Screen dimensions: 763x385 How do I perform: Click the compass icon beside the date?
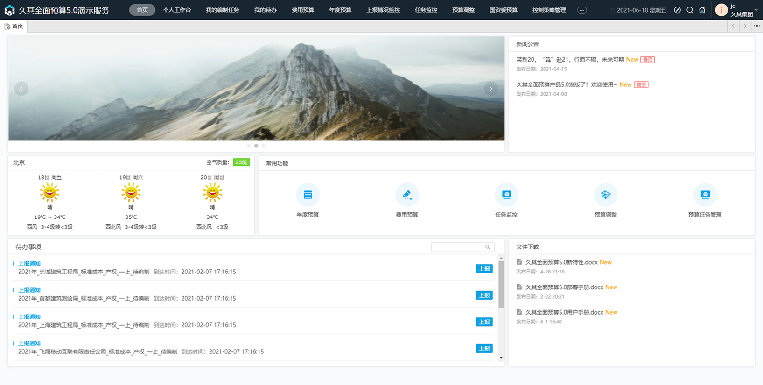(677, 10)
